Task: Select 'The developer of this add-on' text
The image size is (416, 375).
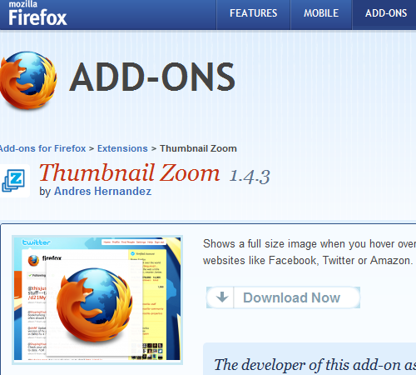Action: [315, 365]
